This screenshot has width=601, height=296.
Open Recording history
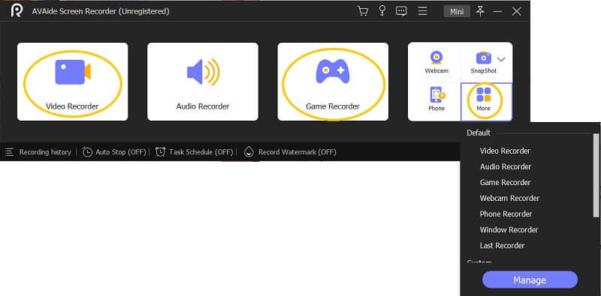click(38, 152)
